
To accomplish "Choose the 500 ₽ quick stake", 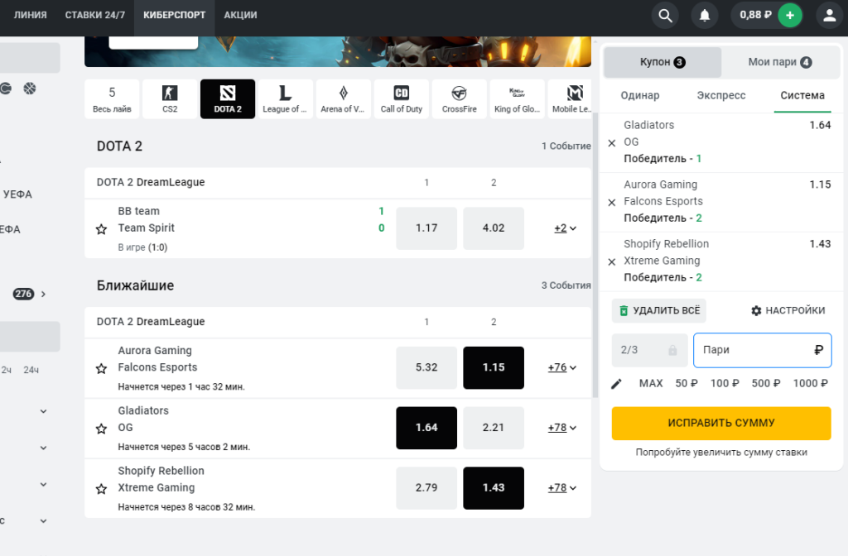I will [766, 384].
